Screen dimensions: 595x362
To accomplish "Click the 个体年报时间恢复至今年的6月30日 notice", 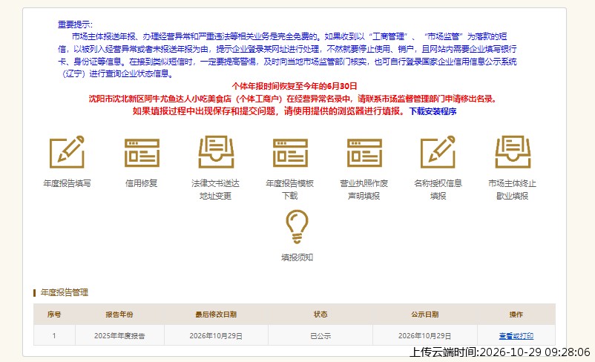I will point(295,86).
